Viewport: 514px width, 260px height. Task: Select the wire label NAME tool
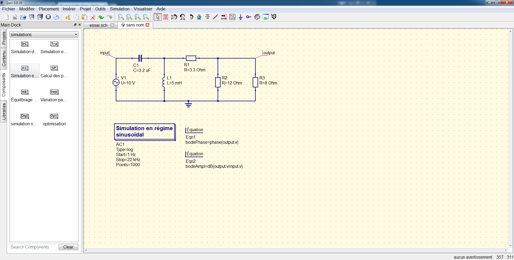[x=224, y=17]
